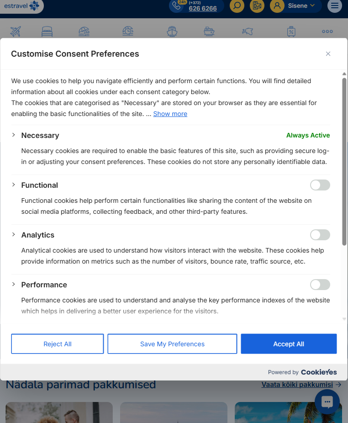Click the Nädala parimad pakkumised heading
Image resolution: width=348 pixels, height=423 pixels.
tap(81, 385)
